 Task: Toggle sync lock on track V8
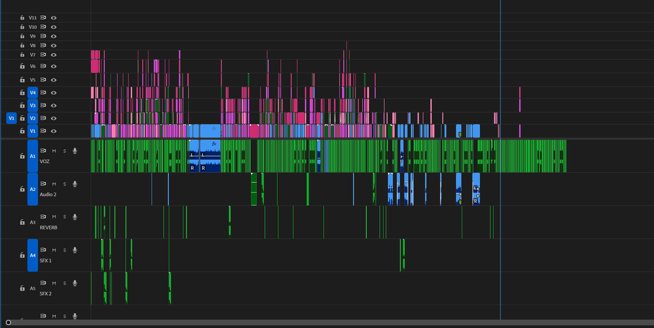pos(43,45)
